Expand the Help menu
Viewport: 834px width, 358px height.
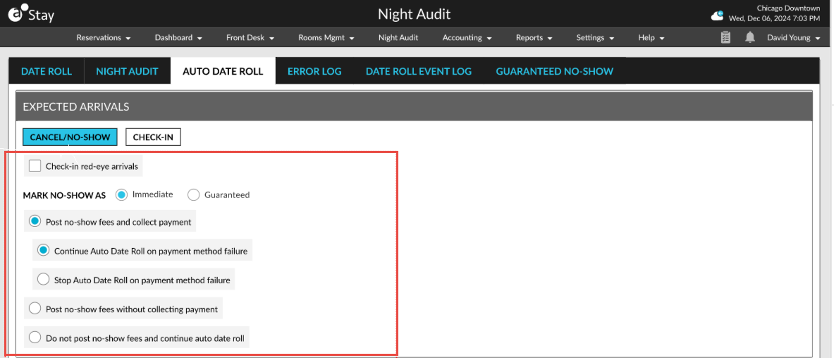pos(651,38)
